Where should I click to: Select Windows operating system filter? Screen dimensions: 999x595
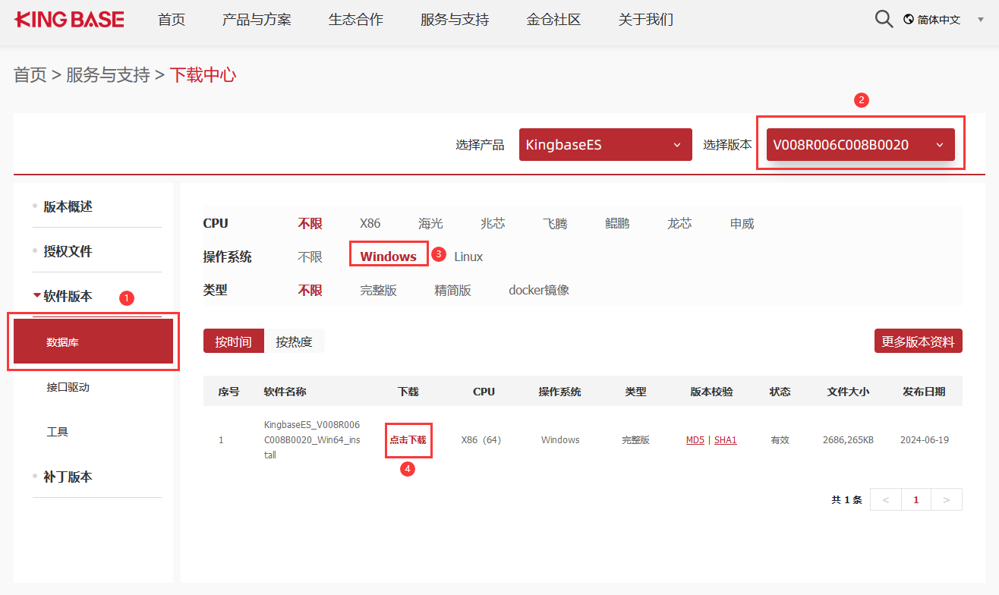[388, 257]
